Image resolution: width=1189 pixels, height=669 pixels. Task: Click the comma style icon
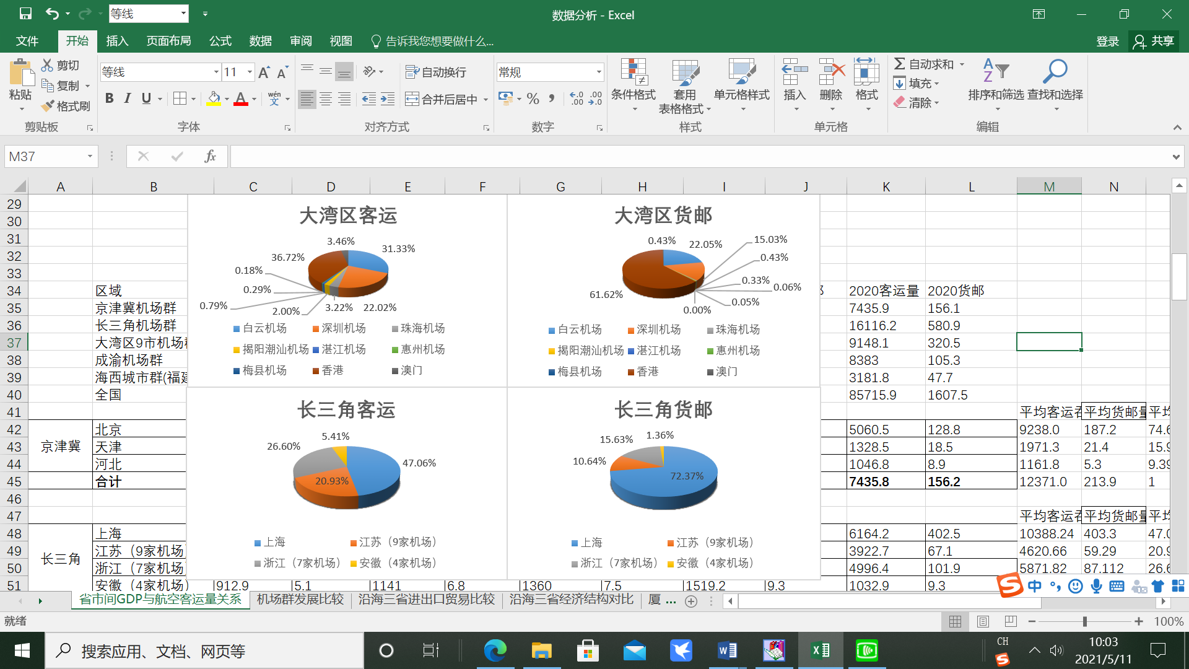point(552,98)
